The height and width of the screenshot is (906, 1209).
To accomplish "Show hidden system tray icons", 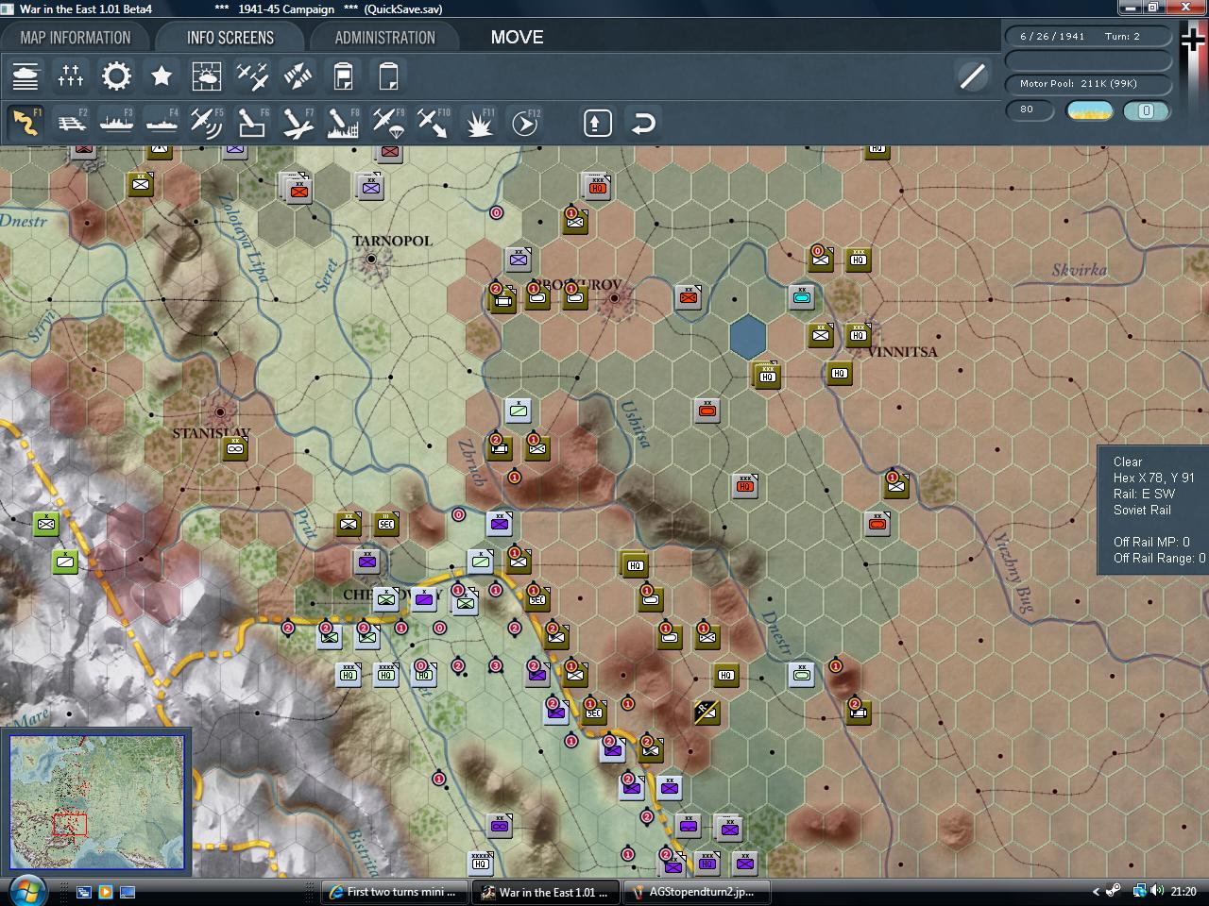I will click(x=1096, y=892).
